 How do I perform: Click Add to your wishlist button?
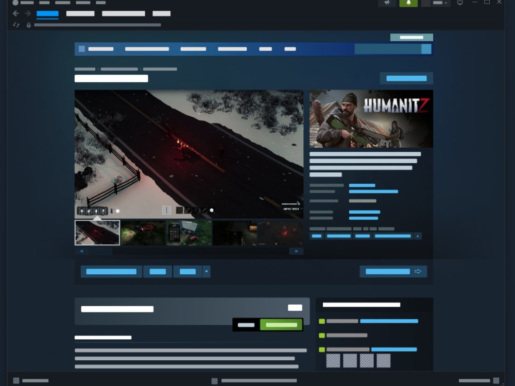pos(111,271)
